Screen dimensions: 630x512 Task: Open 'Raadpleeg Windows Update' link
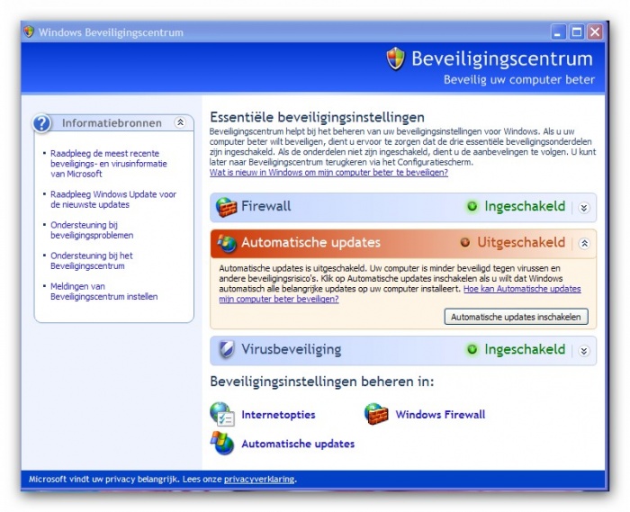113,200
